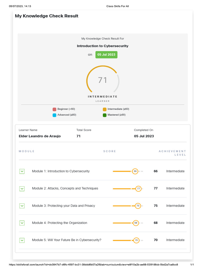Image resolution: width=203 pixels, height=271 pixels.
Task: Click the 66 score slider marker
Action: pos(135,171)
